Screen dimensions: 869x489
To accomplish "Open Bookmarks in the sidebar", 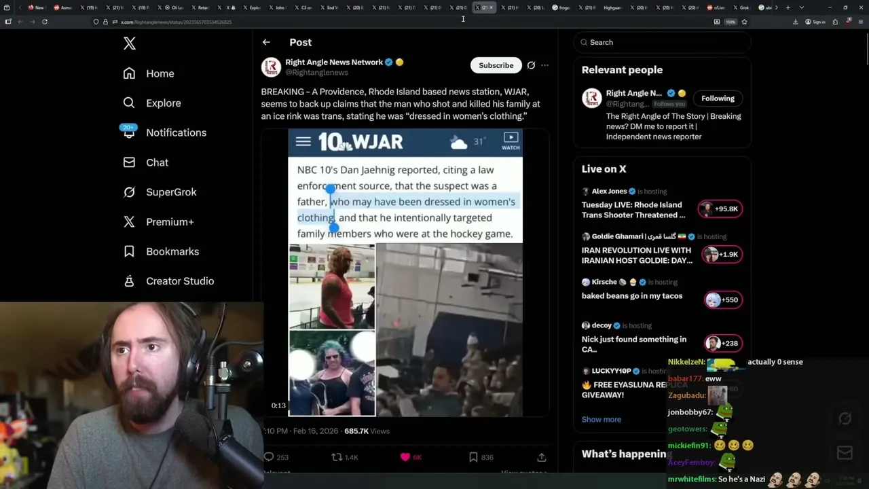I will click(x=161, y=251).
